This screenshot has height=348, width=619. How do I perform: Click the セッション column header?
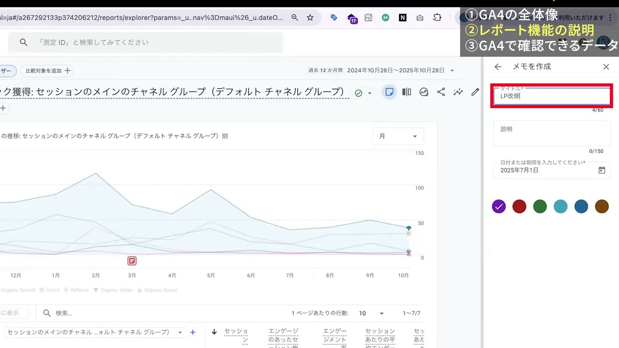coord(236,335)
